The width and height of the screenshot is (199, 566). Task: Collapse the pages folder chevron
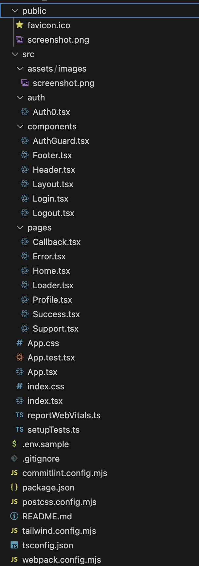(20, 228)
